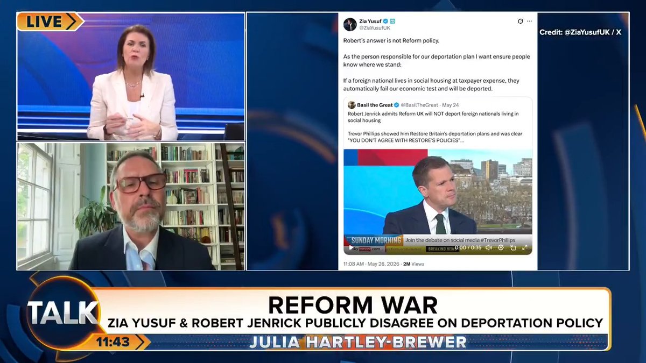646x363 pixels.
Task: Click the REFORM WAR headline banner
Action: pyautogui.click(x=353, y=305)
